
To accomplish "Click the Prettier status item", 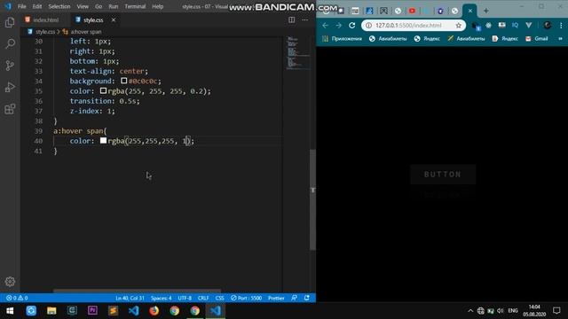I will coord(276,298).
